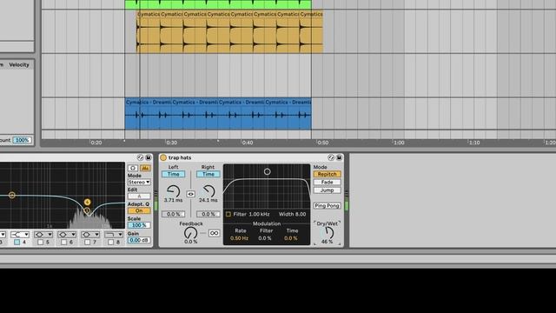Open filter type dropdown for band 4
Screen dimensions: 556x313
point(20,235)
